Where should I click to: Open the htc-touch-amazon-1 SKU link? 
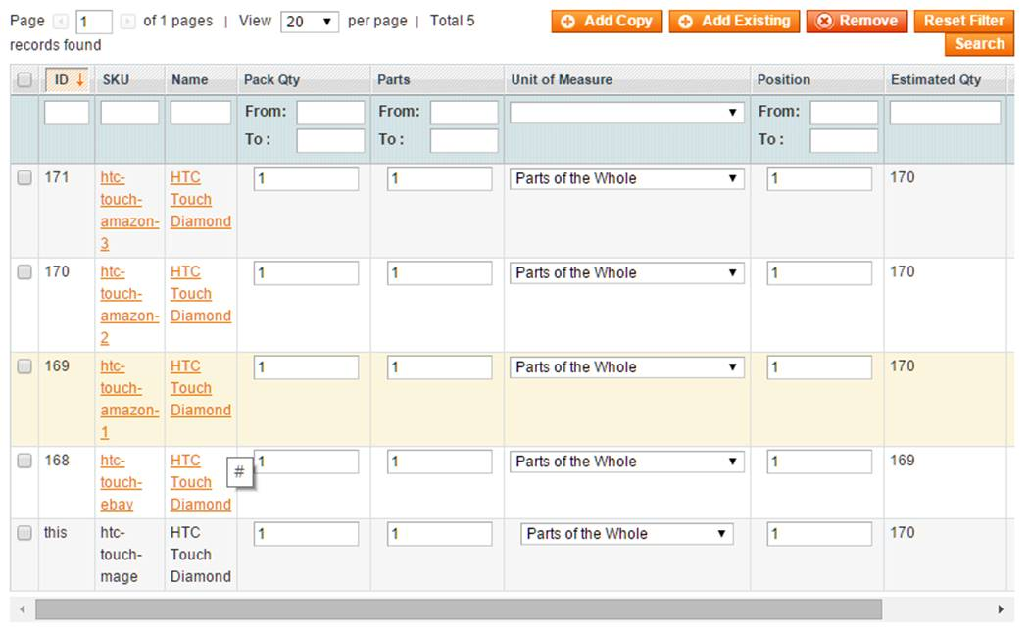[x=129, y=399]
